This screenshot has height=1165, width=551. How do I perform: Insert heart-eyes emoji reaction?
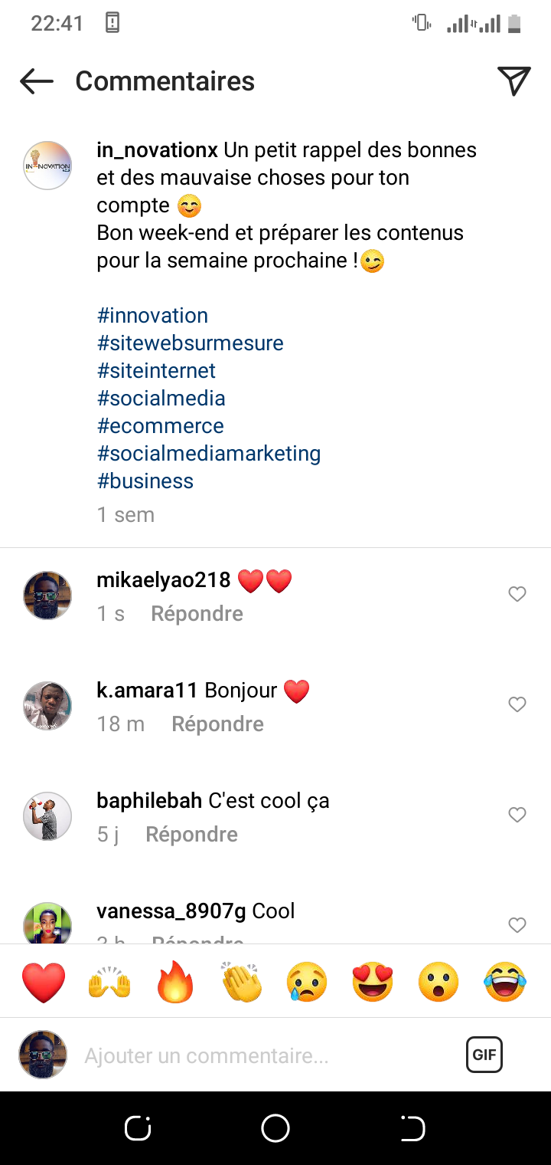(x=373, y=982)
